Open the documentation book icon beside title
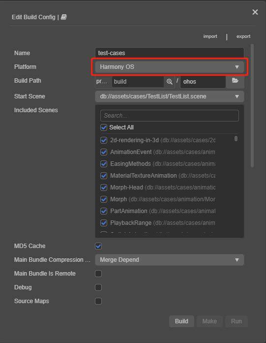This screenshot has height=343, width=266. (63, 17)
